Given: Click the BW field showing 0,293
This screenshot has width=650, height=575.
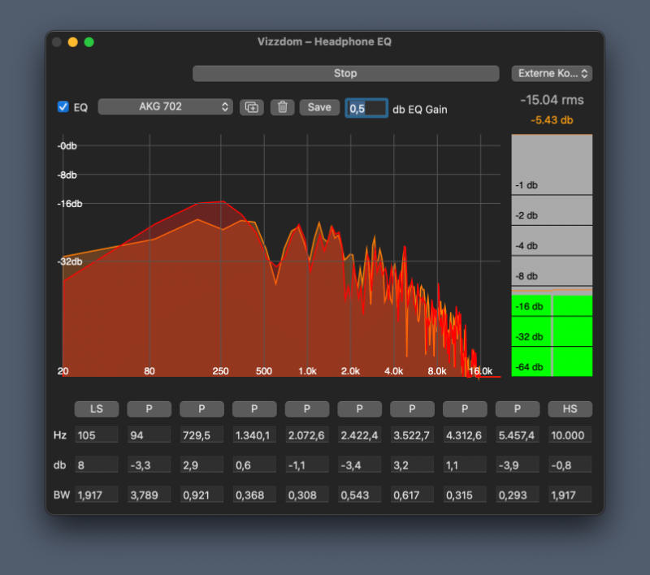Looking at the screenshot, I should coord(518,495).
